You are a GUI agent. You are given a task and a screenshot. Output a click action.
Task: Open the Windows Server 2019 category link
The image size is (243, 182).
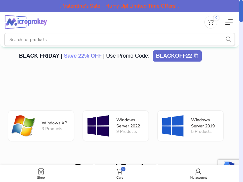click(x=203, y=123)
